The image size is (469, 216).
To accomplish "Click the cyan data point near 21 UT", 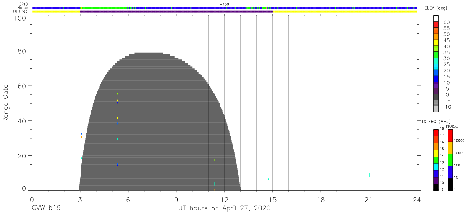I will [369, 175].
